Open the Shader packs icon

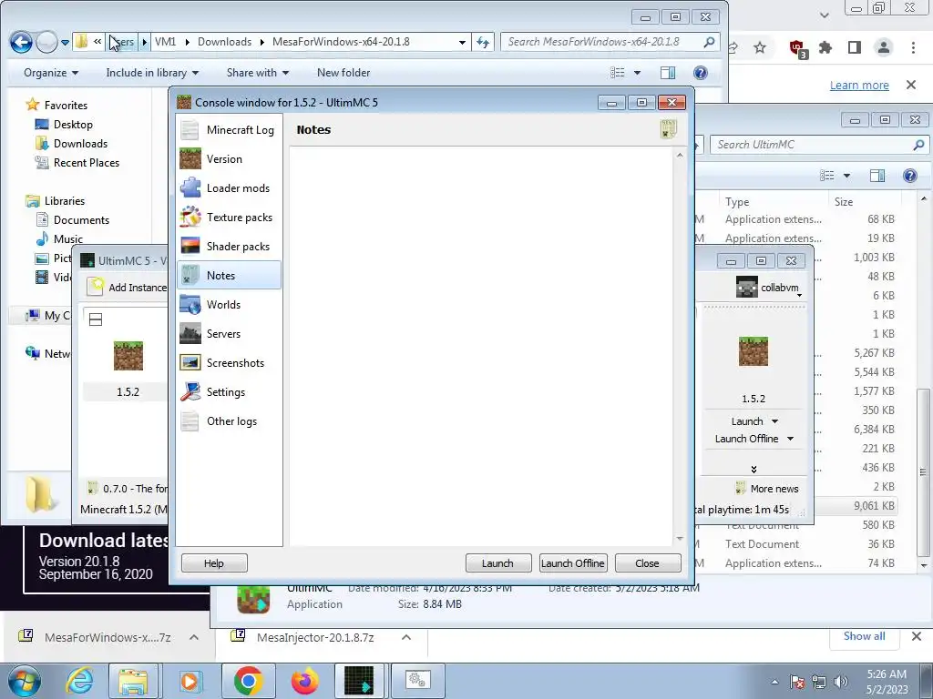tap(190, 246)
